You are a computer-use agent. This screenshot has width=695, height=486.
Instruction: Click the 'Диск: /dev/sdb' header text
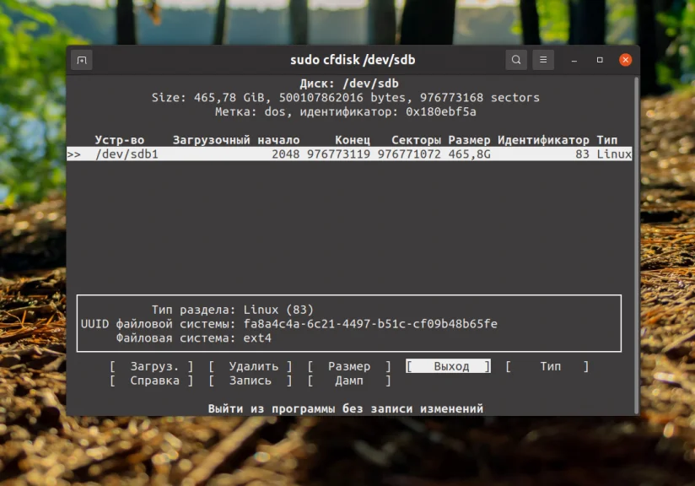click(x=353, y=83)
